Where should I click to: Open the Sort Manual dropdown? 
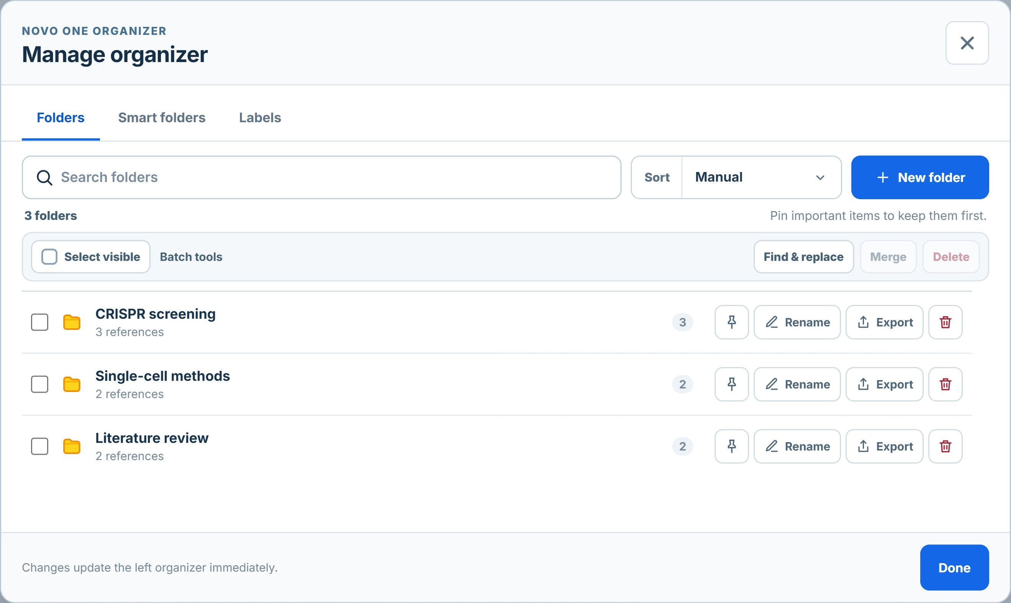761,178
